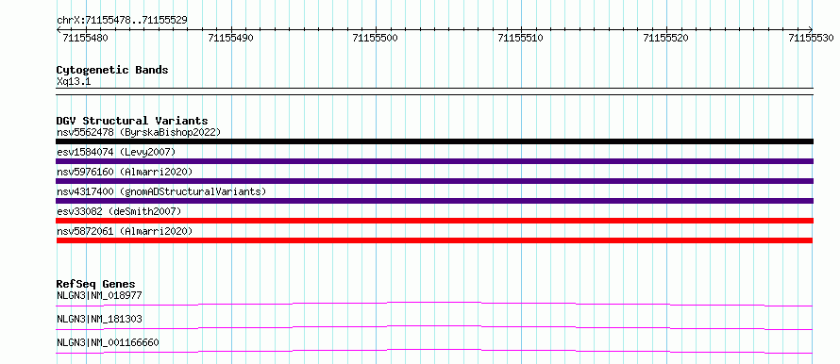Open transcript NLGN3|NM_001166660 label
The height and width of the screenshot is (364, 840).
[108, 342]
